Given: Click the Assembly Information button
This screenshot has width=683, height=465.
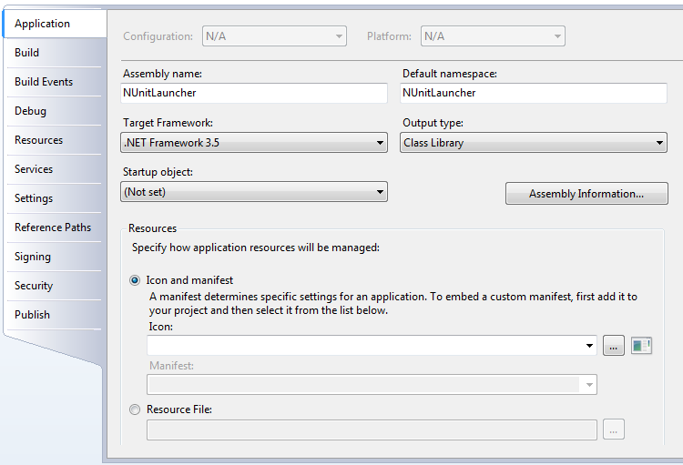Looking at the screenshot, I should pos(586,194).
